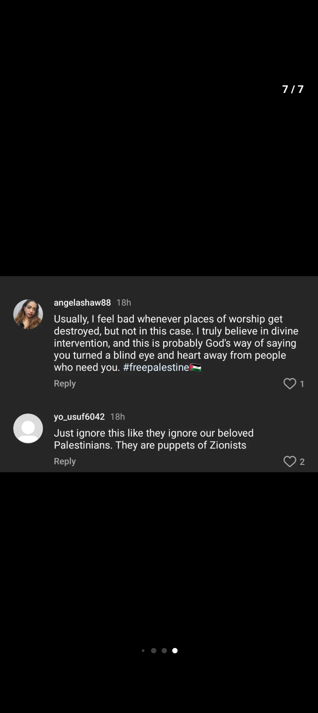Viewport: 318px width, 713px height.
Task: Reply to angelashaw88's comment
Action: pyautogui.click(x=65, y=383)
